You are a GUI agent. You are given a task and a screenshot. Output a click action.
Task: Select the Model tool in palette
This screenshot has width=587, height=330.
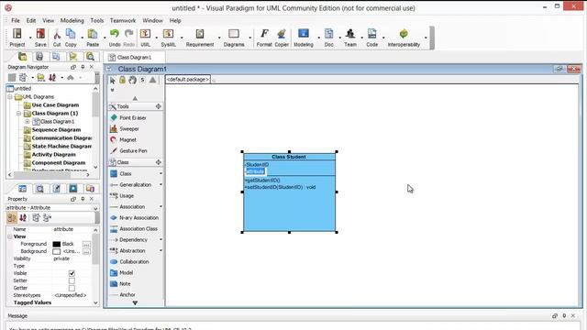tap(122, 273)
